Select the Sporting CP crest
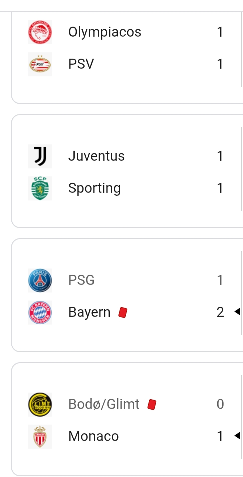This screenshot has width=243, height=477. click(x=40, y=188)
